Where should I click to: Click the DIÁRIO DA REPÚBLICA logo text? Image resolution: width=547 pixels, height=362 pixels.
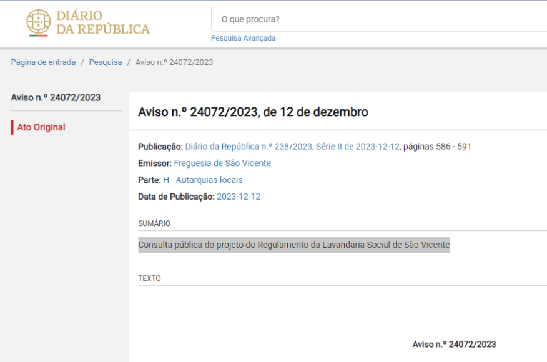[103, 22]
